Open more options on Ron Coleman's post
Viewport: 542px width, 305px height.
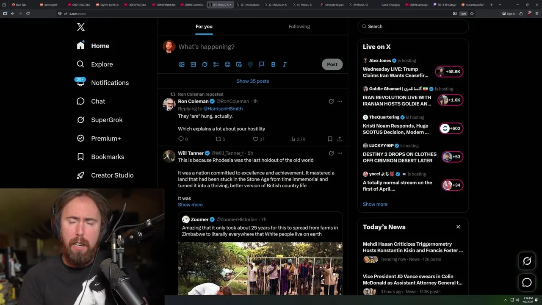point(340,101)
